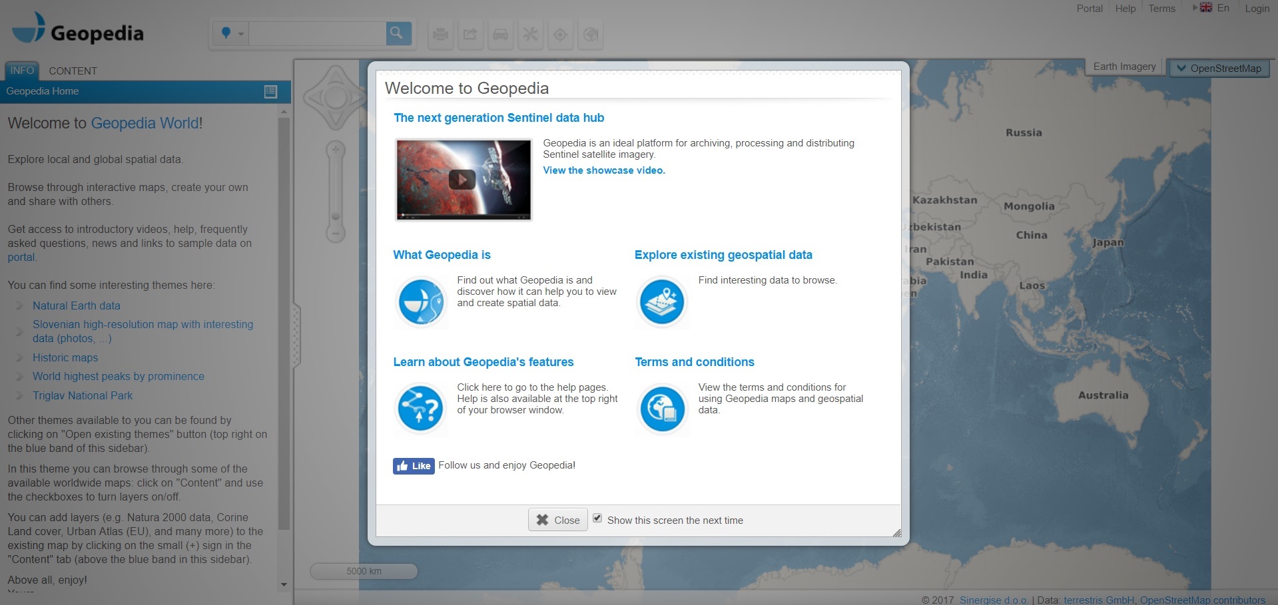1278x605 pixels.
Task: Click the map pan navigation control
Action: [x=336, y=98]
